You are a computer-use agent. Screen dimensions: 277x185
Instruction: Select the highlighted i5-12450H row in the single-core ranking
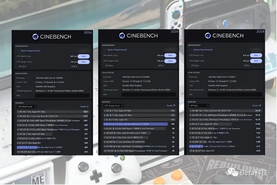point(139,124)
